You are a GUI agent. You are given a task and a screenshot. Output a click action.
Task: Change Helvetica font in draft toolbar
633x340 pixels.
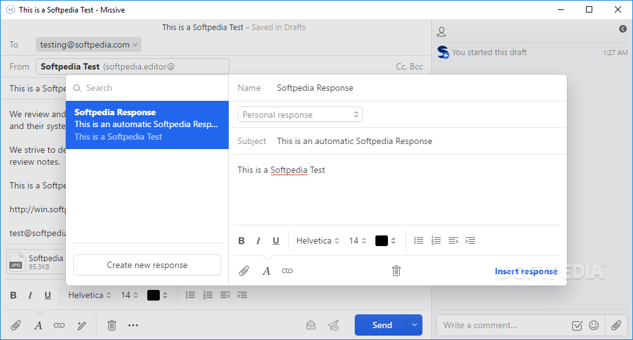90,296
